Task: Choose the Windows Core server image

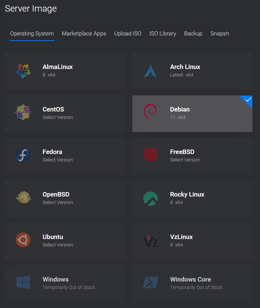Action: click(x=192, y=283)
